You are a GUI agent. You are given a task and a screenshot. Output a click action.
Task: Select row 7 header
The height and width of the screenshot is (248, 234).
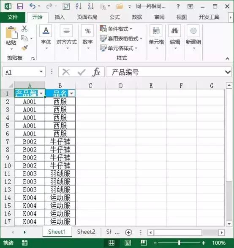point(8,141)
